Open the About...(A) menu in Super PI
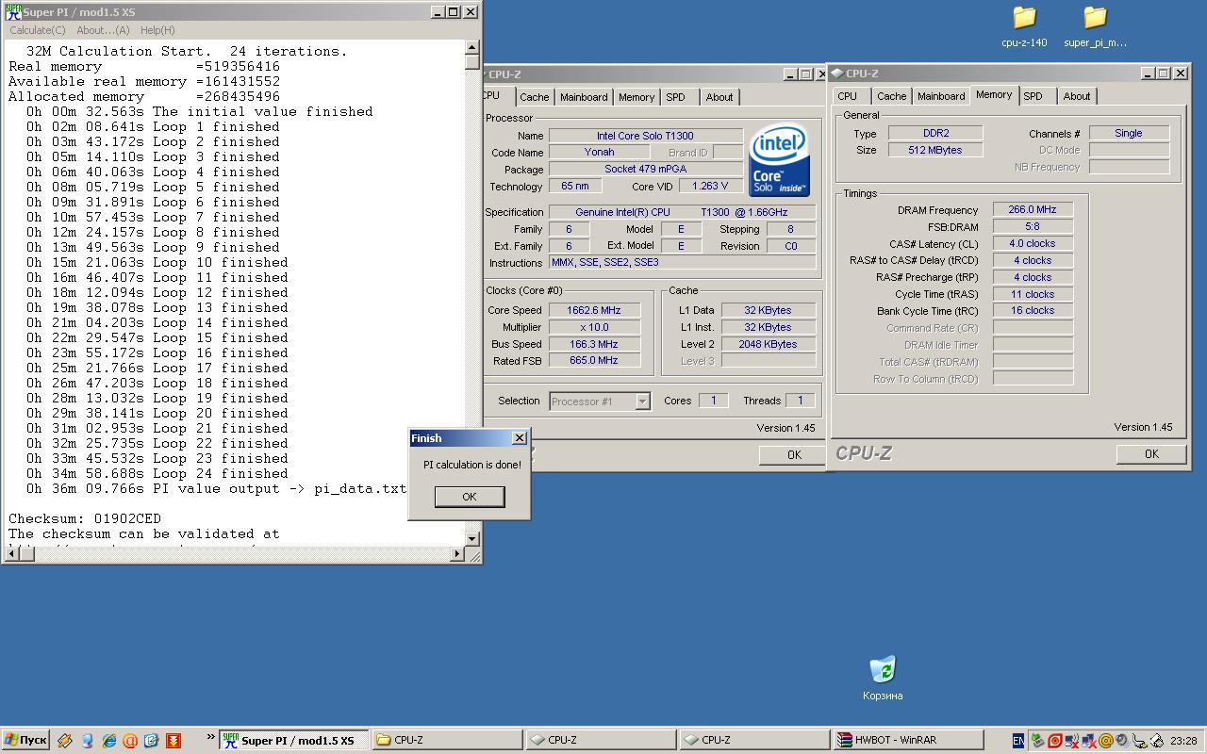 click(x=103, y=30)
